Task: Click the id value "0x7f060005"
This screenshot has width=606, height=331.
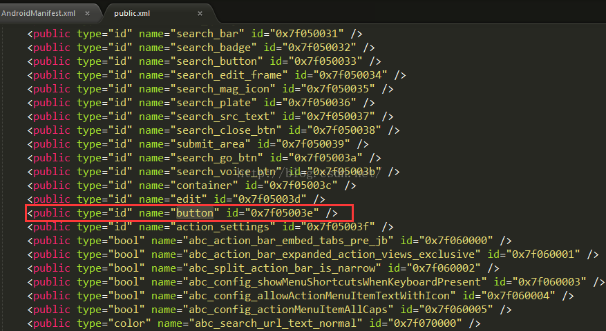Action: coord(456,310)
